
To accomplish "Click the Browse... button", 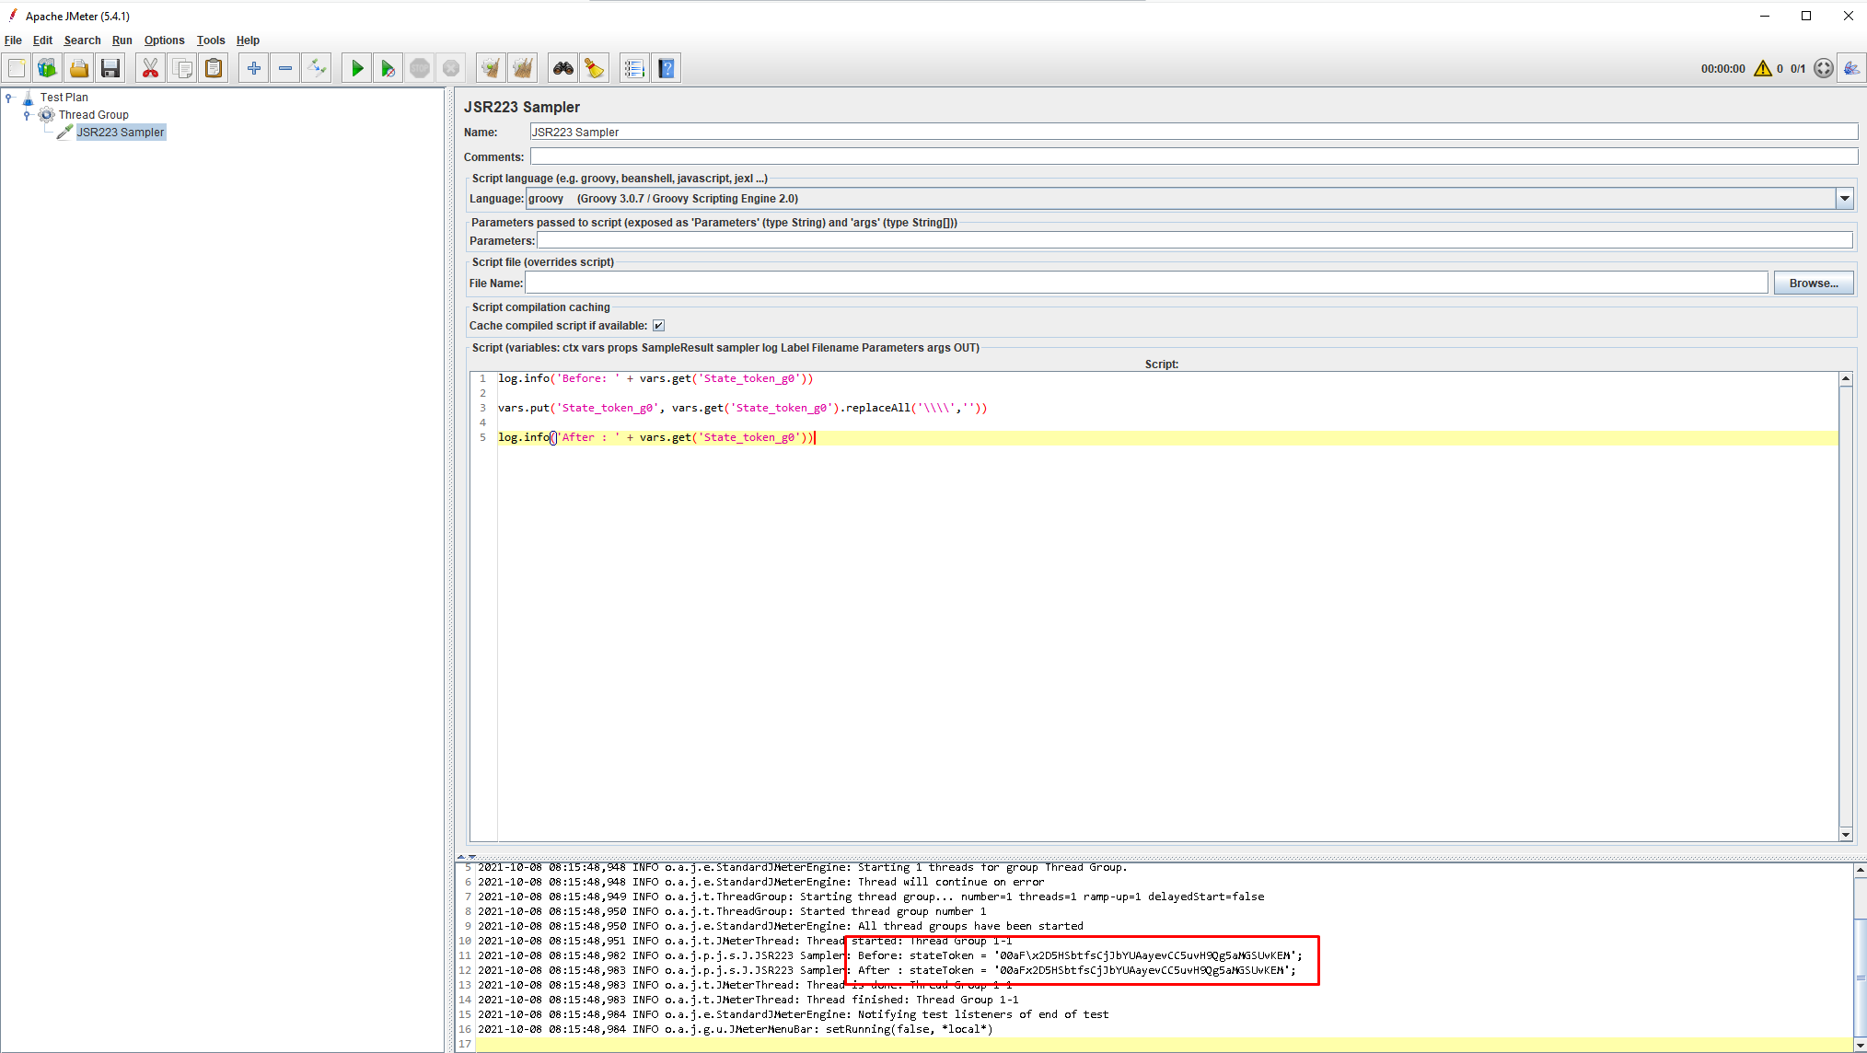I will pos(1814,283).
